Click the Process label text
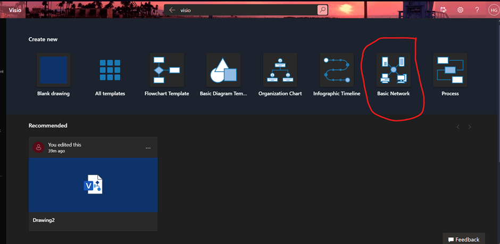 tap(450, 93)
